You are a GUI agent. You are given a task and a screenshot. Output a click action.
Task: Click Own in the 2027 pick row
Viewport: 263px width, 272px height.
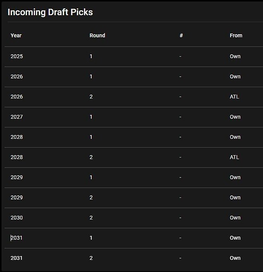pyautogui.click(x=235, y=117)
